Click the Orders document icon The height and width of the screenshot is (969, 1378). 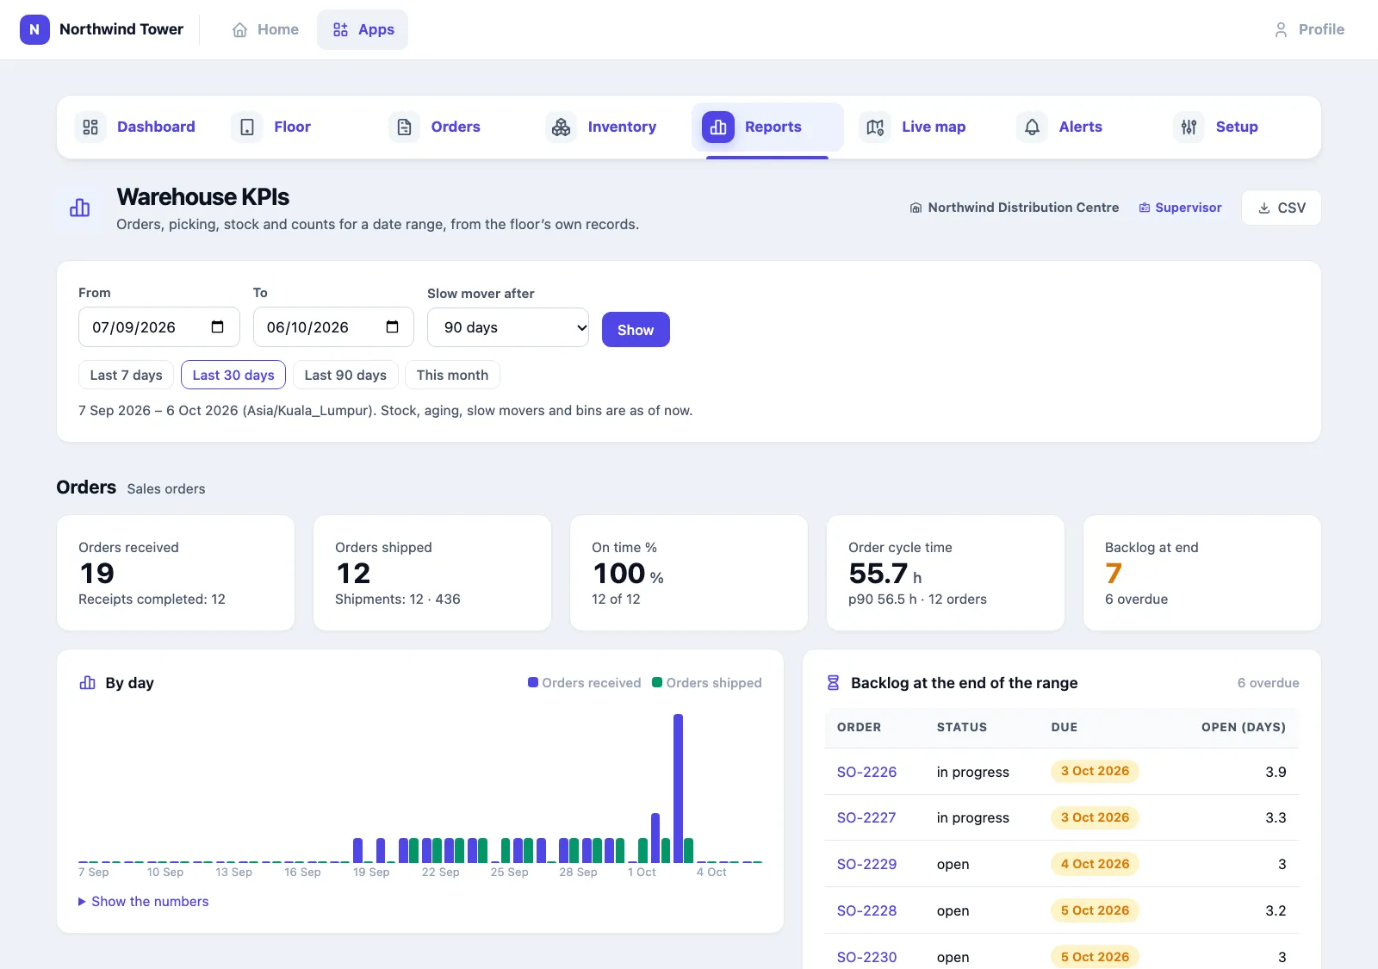pyautogui.click(x=404, y=127)
